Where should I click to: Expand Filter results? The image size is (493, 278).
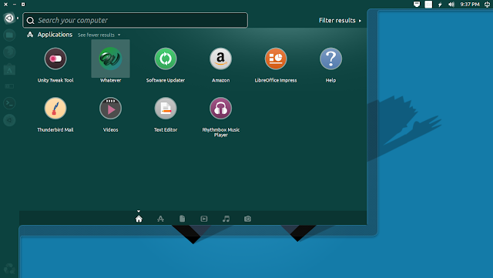[340, 21]
